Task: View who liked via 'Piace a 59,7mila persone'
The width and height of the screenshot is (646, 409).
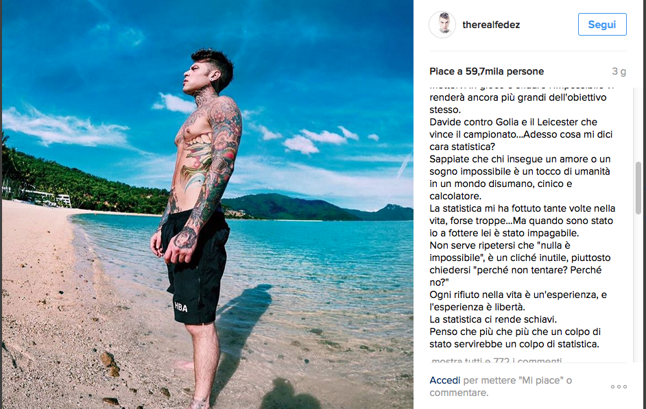Action: click(487, 71)
